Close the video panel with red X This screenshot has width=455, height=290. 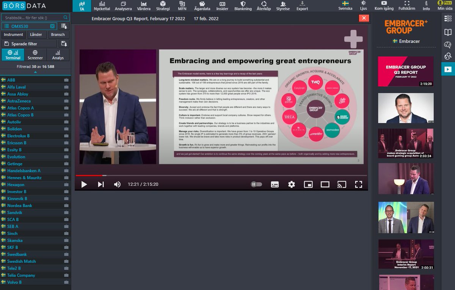click(364, 18)
